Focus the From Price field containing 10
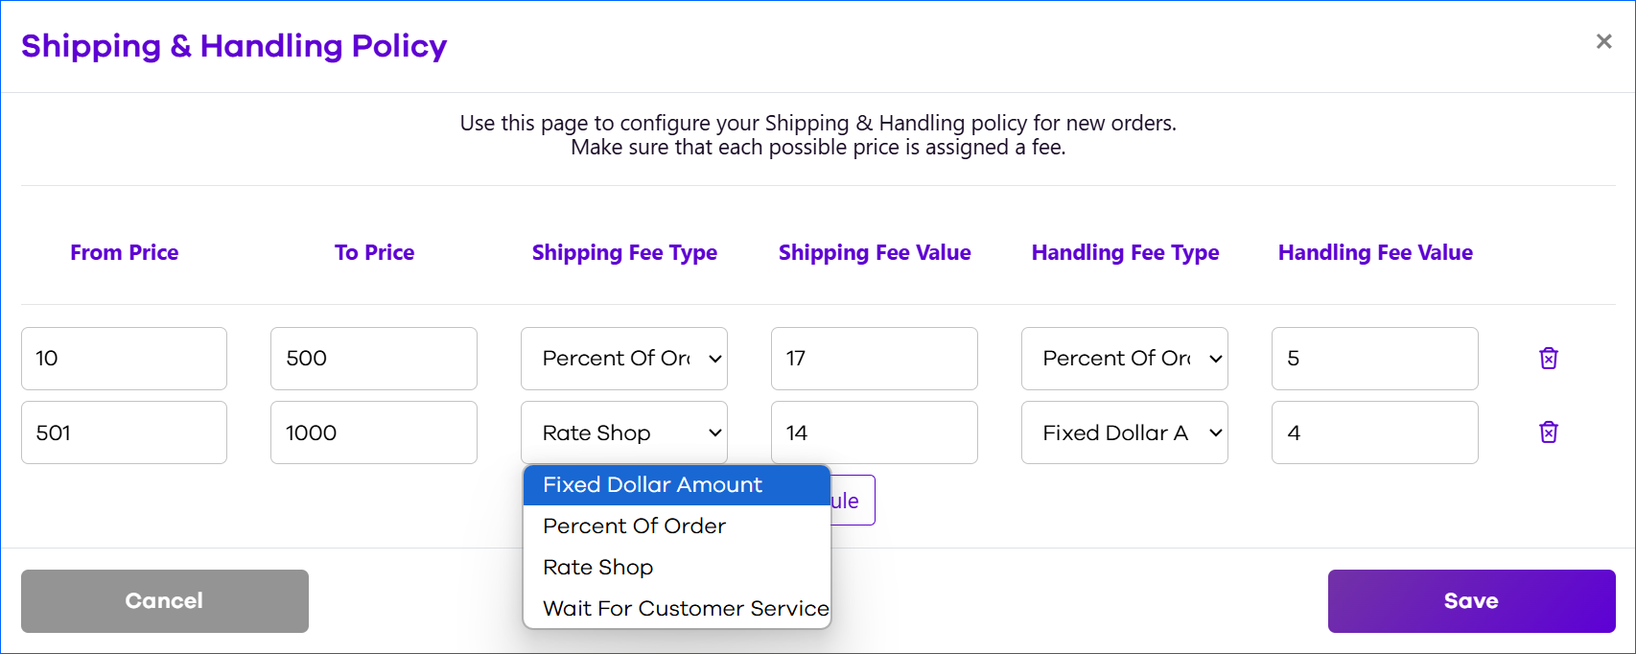 coord(125,359)
